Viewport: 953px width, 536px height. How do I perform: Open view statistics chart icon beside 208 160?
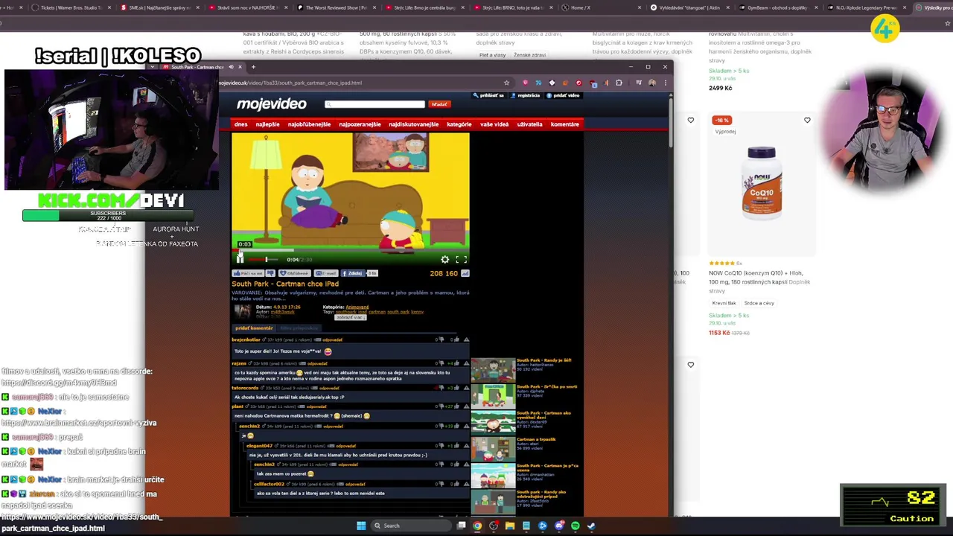pos(465,273)
